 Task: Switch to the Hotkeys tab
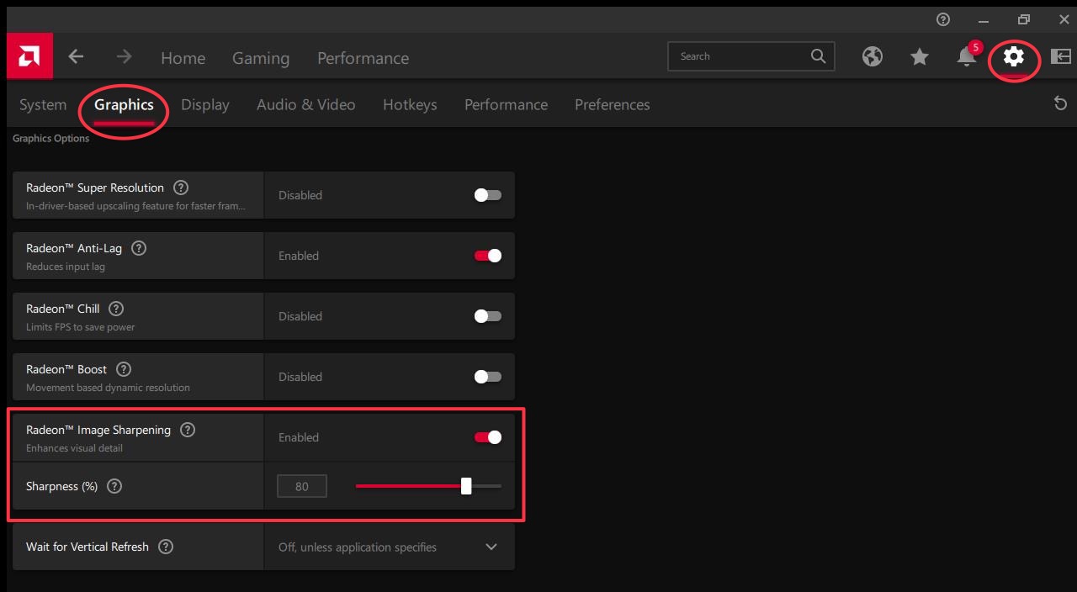point(410,104)
